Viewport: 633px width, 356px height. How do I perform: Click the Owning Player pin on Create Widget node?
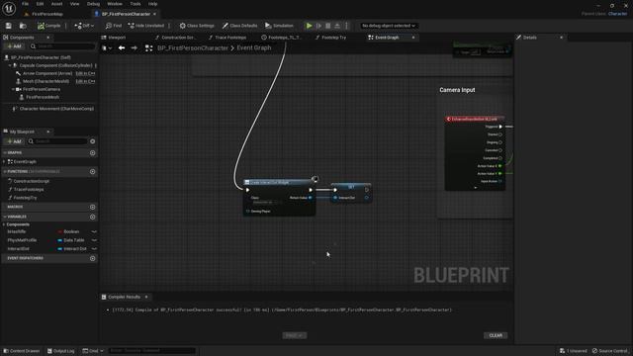click(248, 211)
